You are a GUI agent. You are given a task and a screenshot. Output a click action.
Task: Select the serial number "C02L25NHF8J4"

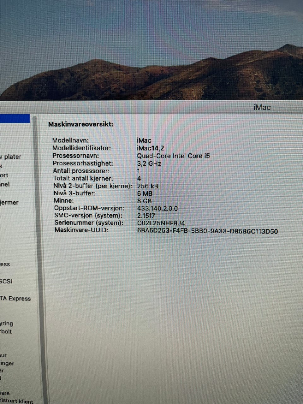161,223
